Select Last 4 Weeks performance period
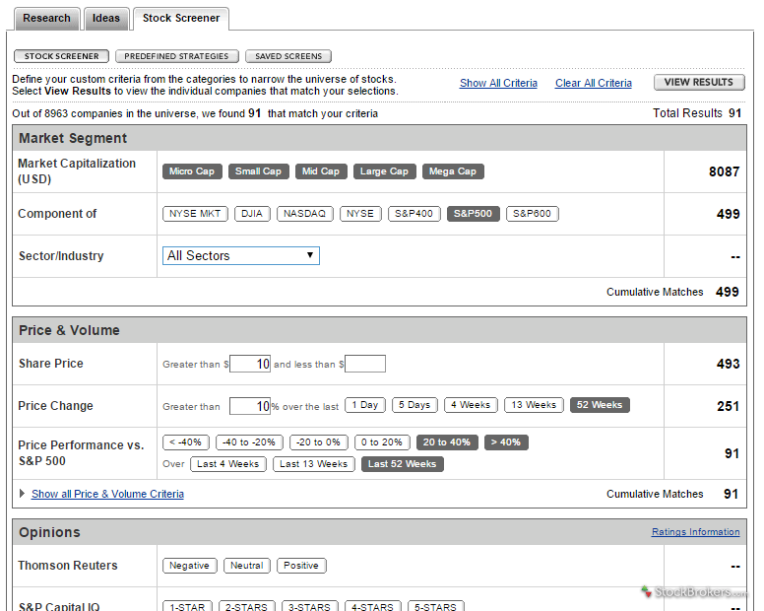The height and width of the screenshot is (611, 764). pos(228,464)
